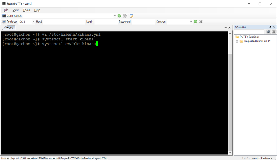Click the terminal scrollbar down arrow
Image resolution: width=277 pixels, height=161 pixels.
tap(230, 153)
